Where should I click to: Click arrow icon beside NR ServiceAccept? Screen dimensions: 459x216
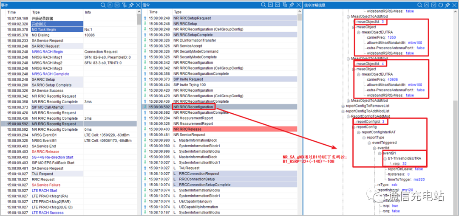[144, 46]
